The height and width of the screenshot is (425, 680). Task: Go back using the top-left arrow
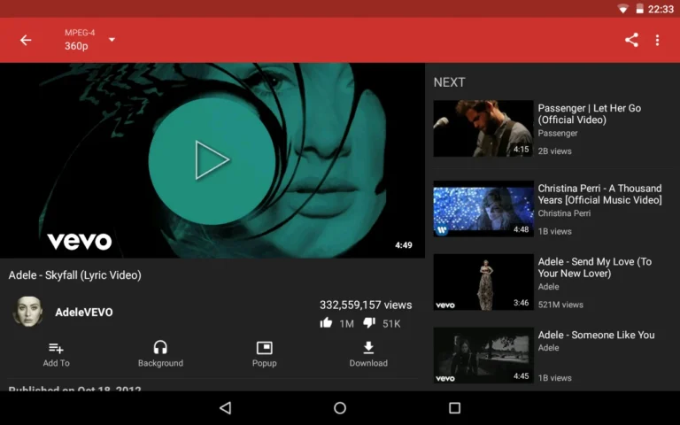26,41
